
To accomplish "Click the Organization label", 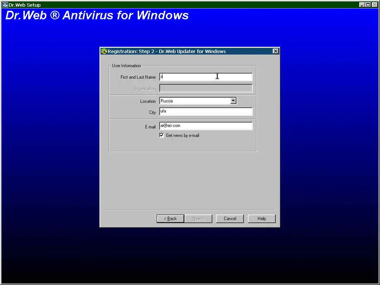I will [144, 89].
